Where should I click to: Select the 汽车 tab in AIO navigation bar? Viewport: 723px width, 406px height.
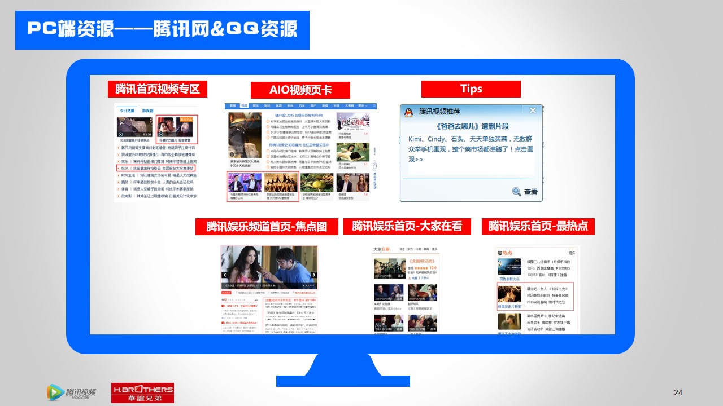tap(302, 105)
